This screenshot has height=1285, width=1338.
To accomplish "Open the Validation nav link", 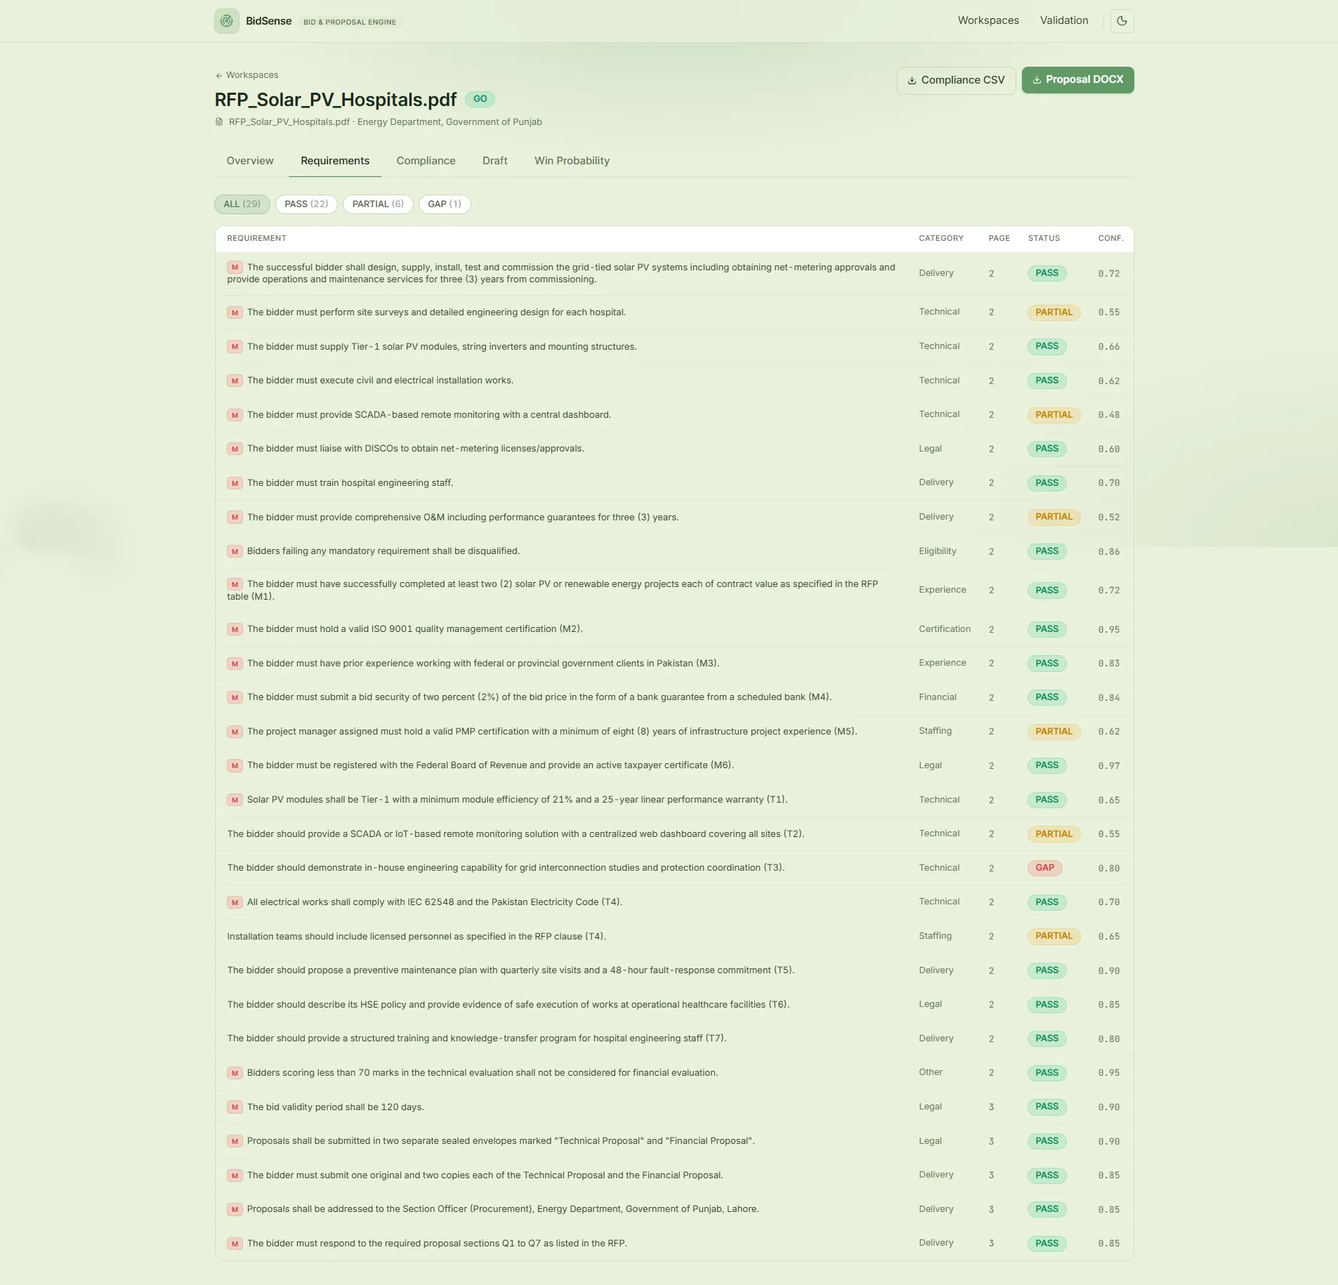I will (1063, 20).
